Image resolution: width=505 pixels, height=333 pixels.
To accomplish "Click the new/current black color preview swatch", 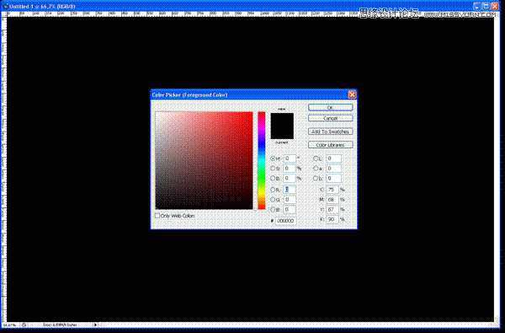I will 282,126.
